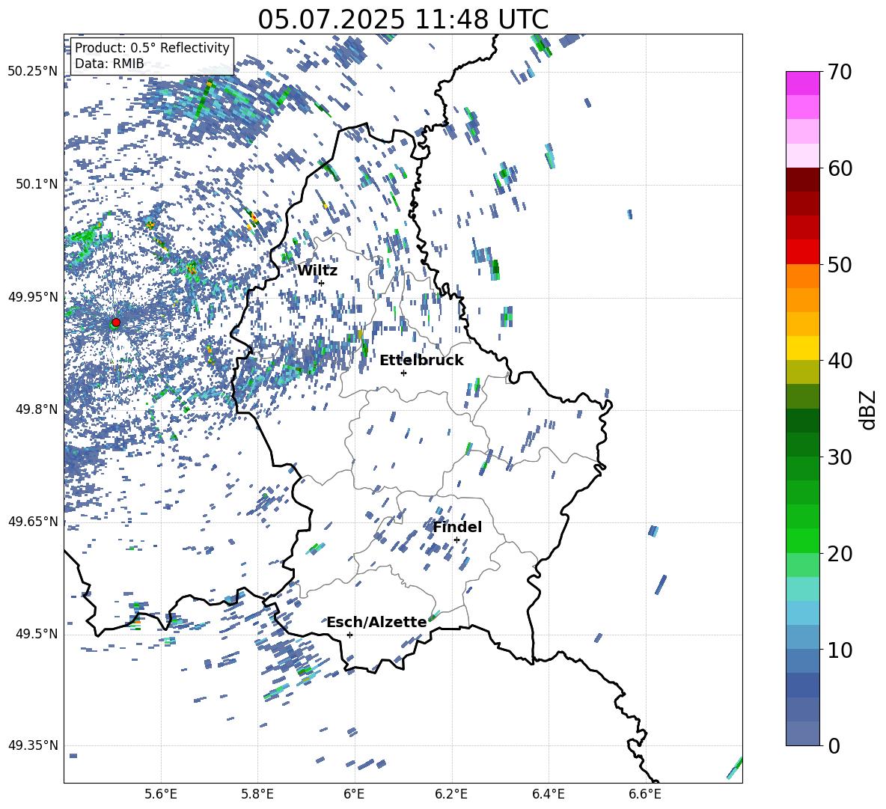Click the magenta top colorbar segment
886x809 pixels.
(x=802, y=83)
